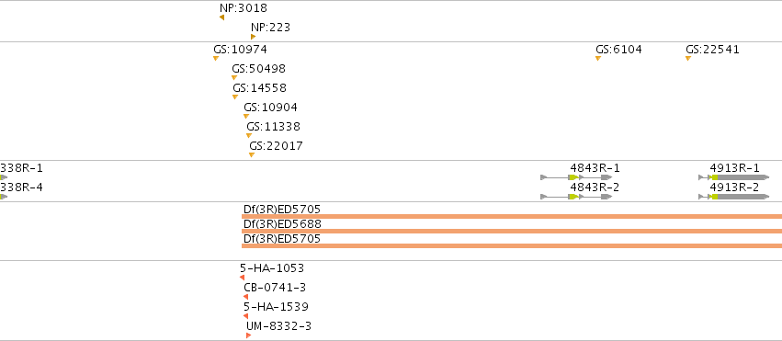Select the 4913R-2 gene transcript
782x341 pixels.
tap(733, 197)
